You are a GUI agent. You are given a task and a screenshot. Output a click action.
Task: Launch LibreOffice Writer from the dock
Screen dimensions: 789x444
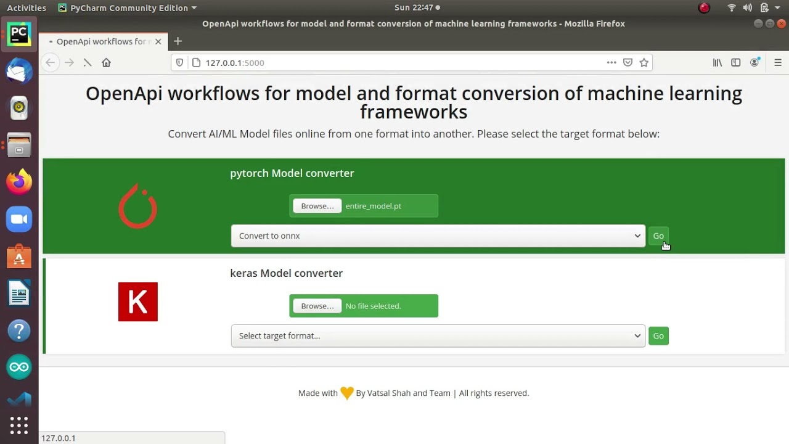(19, 294)
